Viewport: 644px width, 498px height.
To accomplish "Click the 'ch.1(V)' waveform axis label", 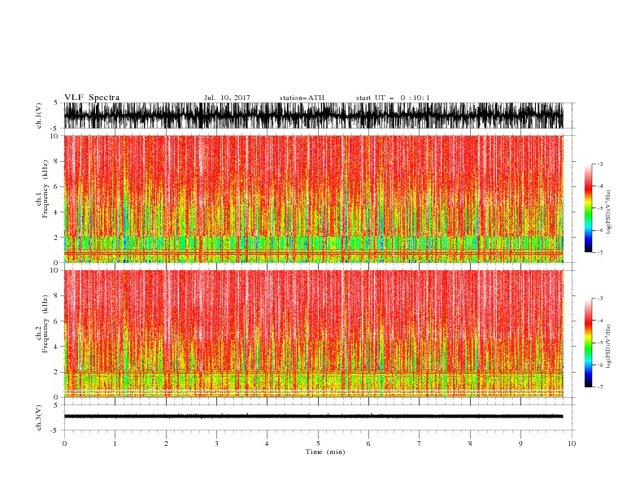I will (x=39, y=116).
